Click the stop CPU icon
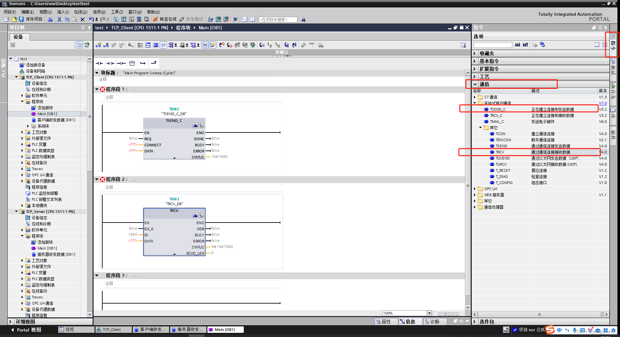Image resolution: width=620 pixels, height=337 pixels. [226, 19]
